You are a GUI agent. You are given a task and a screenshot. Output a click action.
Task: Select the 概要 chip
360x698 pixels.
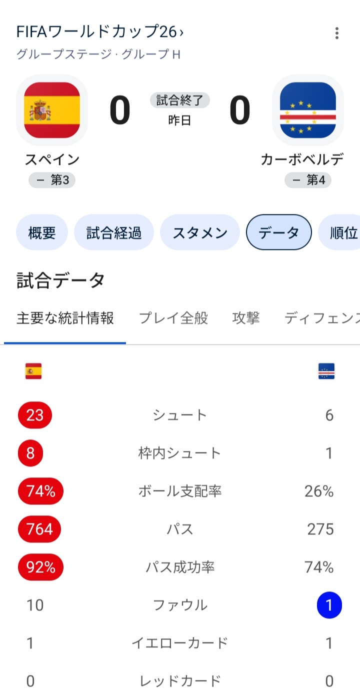(x=42, y=232)
